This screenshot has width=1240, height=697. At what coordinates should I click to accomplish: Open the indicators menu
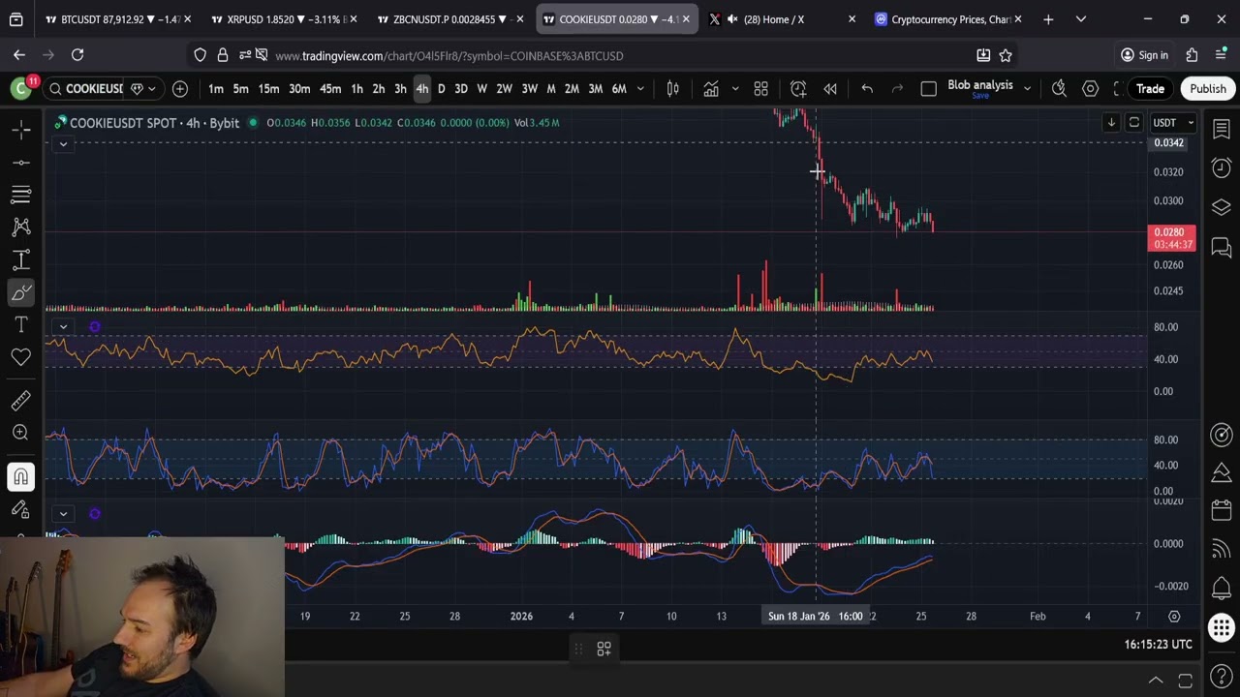point(711,89)
